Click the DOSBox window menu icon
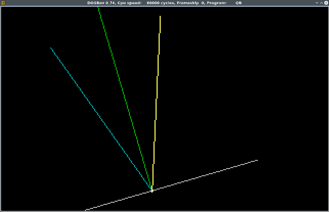This screenshot has height=212, width=329. (x=3, y=3)
